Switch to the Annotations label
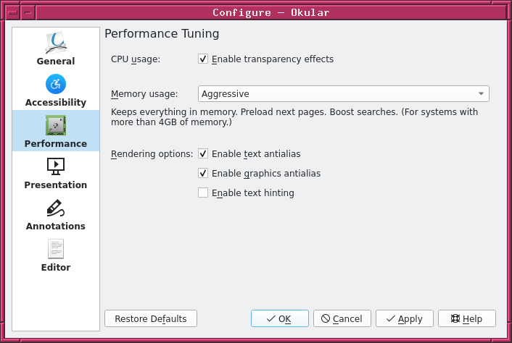This screenshot has height=343, width=512. click(x=56, y=226)
